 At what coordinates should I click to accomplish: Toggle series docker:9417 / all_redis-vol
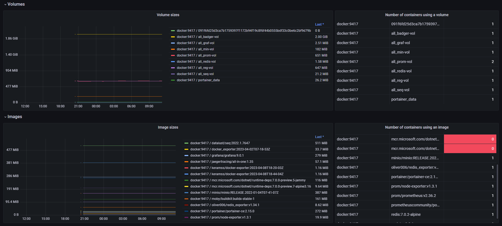pos(196,62)
